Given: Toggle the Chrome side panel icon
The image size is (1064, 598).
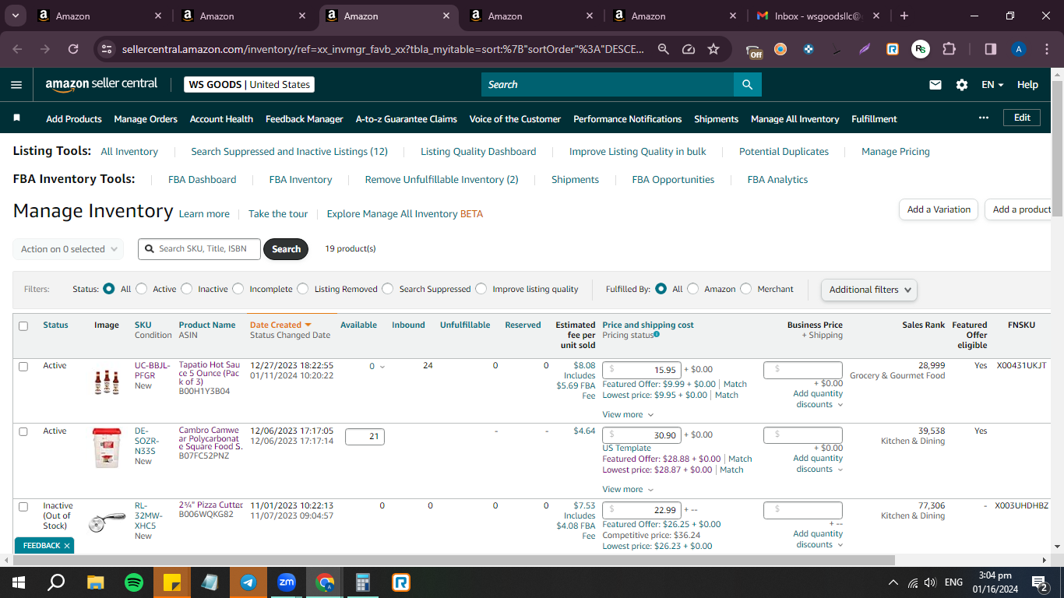Looking at the screenshot, I should (991, 49).
